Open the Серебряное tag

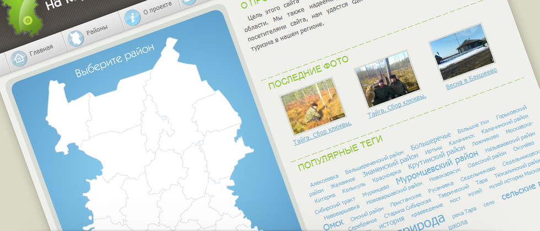[363, 224]
